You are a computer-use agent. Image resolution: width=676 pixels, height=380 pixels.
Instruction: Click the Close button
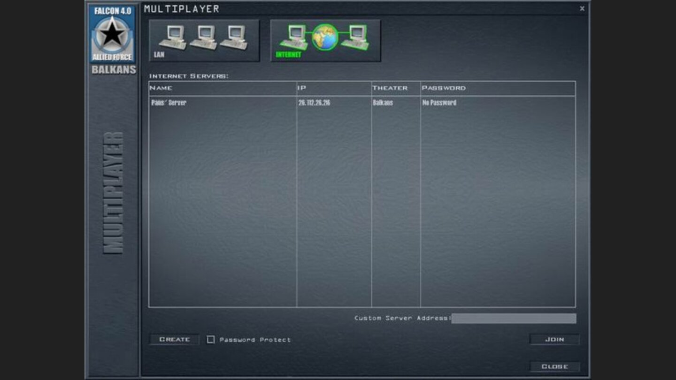coord(554,366)
